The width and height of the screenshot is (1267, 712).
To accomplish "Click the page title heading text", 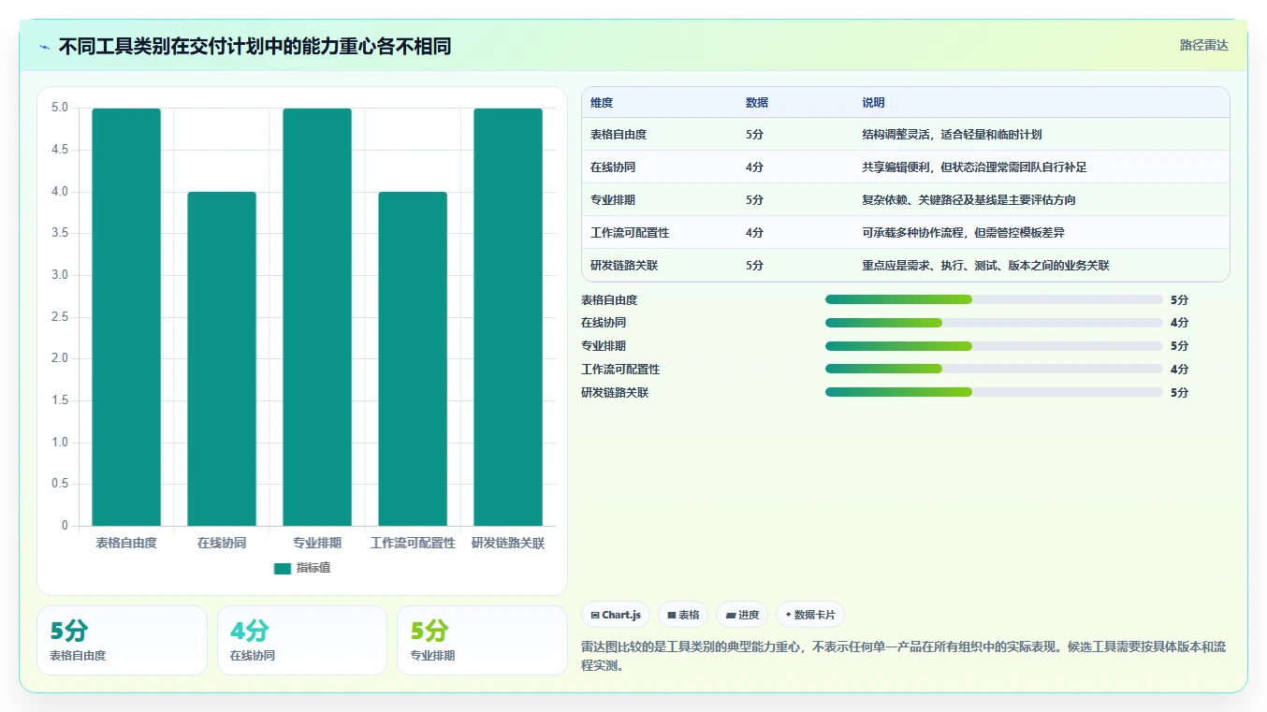I will point(255,46).
